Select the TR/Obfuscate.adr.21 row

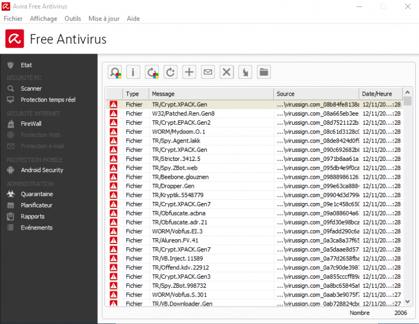point(254,222)
